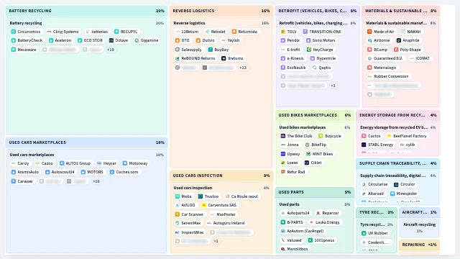The width and height of the screenshot is (460, 259).
Task: Open the AUTO1 Group company chip
Action: point(75,163)
